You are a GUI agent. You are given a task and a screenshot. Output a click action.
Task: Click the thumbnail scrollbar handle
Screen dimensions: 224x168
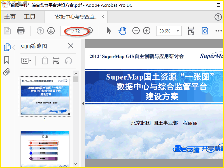[76, 80]
